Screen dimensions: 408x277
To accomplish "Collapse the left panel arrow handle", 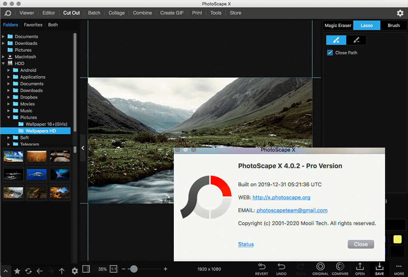I will (x=83, y=148).
